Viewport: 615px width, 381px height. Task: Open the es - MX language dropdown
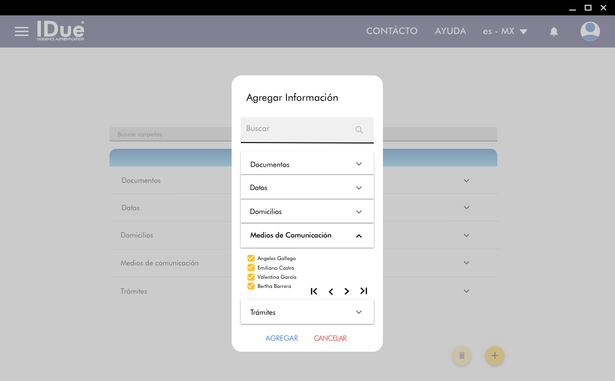[505, 32]
